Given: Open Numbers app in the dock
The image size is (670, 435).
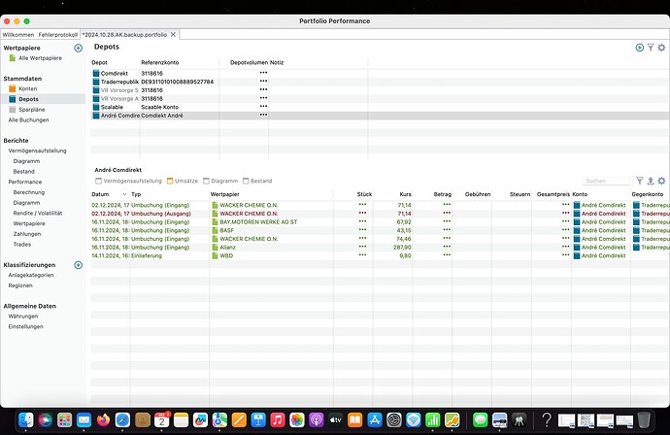Looking at the screenshot, I should pos(432,420).
